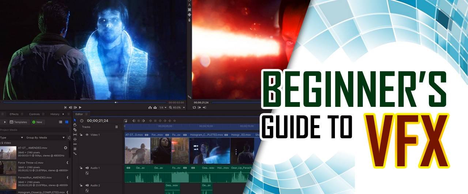The width and height of the screenshot is (468, 194).
Task: Click the gear icon beside AT-ST _ AMENDED.mov
Action: point(65,148)
